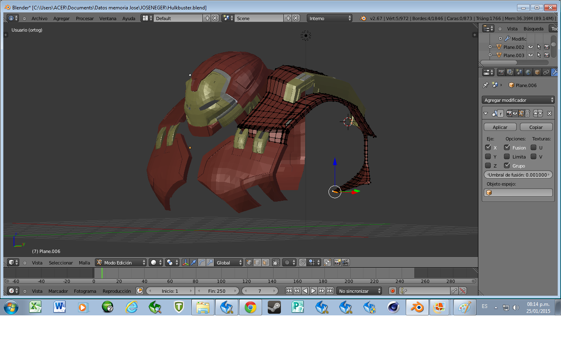Toggle manipulator translate arrow icon
Viewport: 561px width, 363px height.
click(193, 262)
